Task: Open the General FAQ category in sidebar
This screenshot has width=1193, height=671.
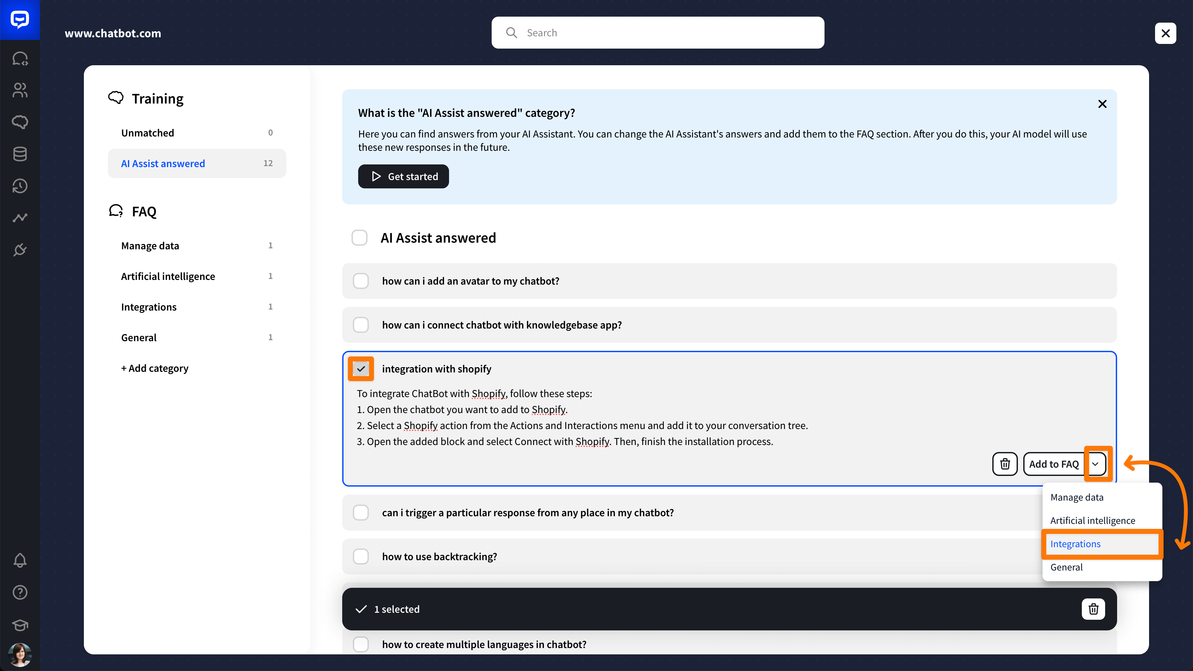Action: [x=197, y=337]
